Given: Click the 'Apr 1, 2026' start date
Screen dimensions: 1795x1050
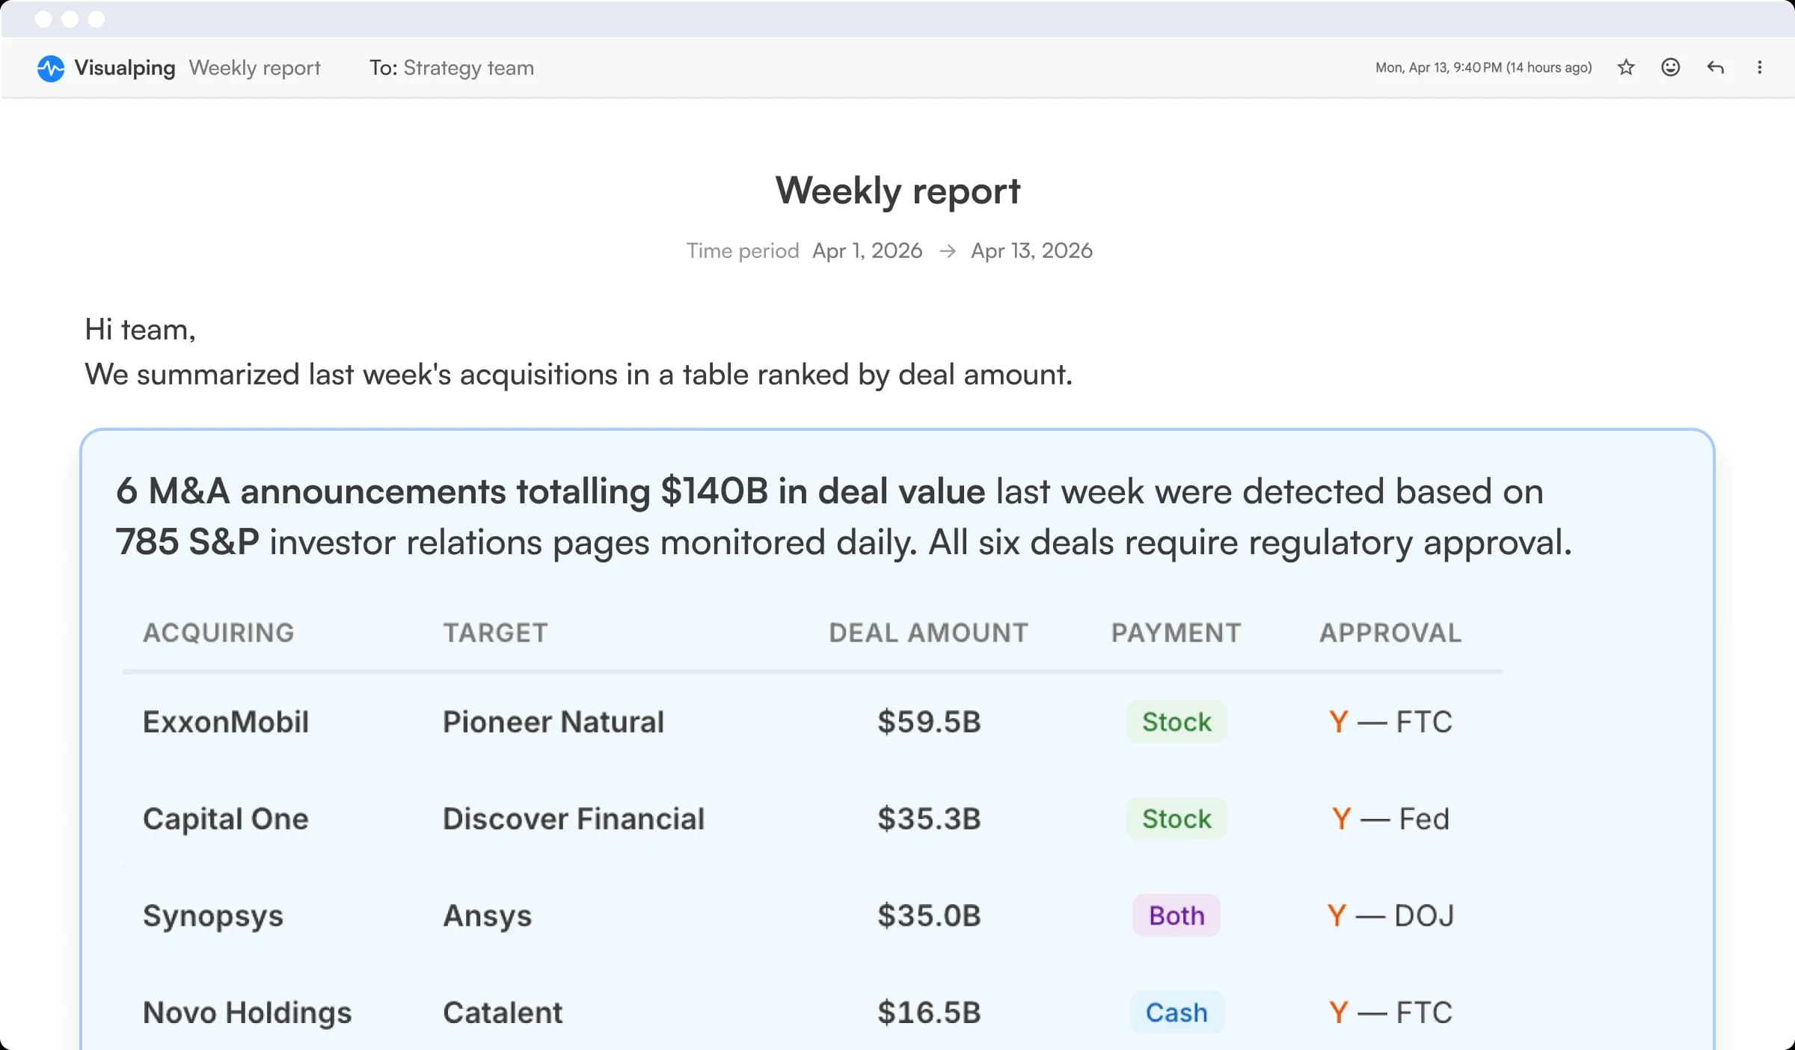Looking at the screenshot, I should pos(867,251).
